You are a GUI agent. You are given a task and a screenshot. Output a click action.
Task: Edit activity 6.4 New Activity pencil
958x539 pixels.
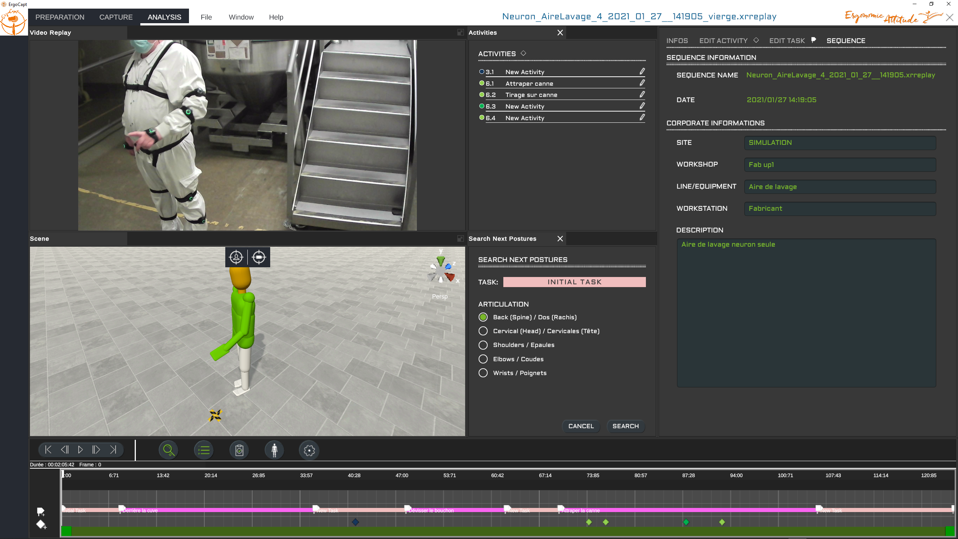tap(642, 117)
